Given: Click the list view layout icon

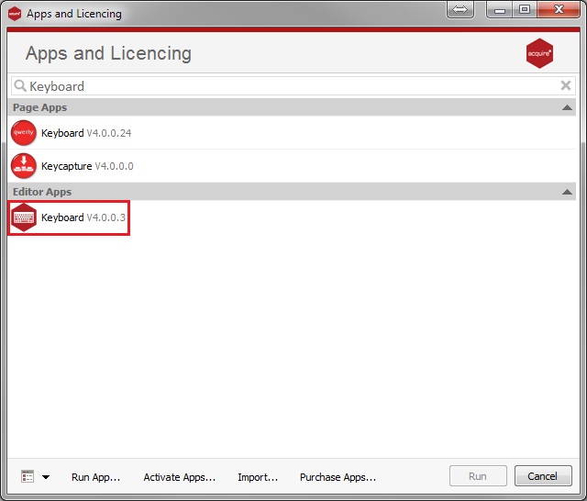Looking at the screenshot, I should coord(28,476).
